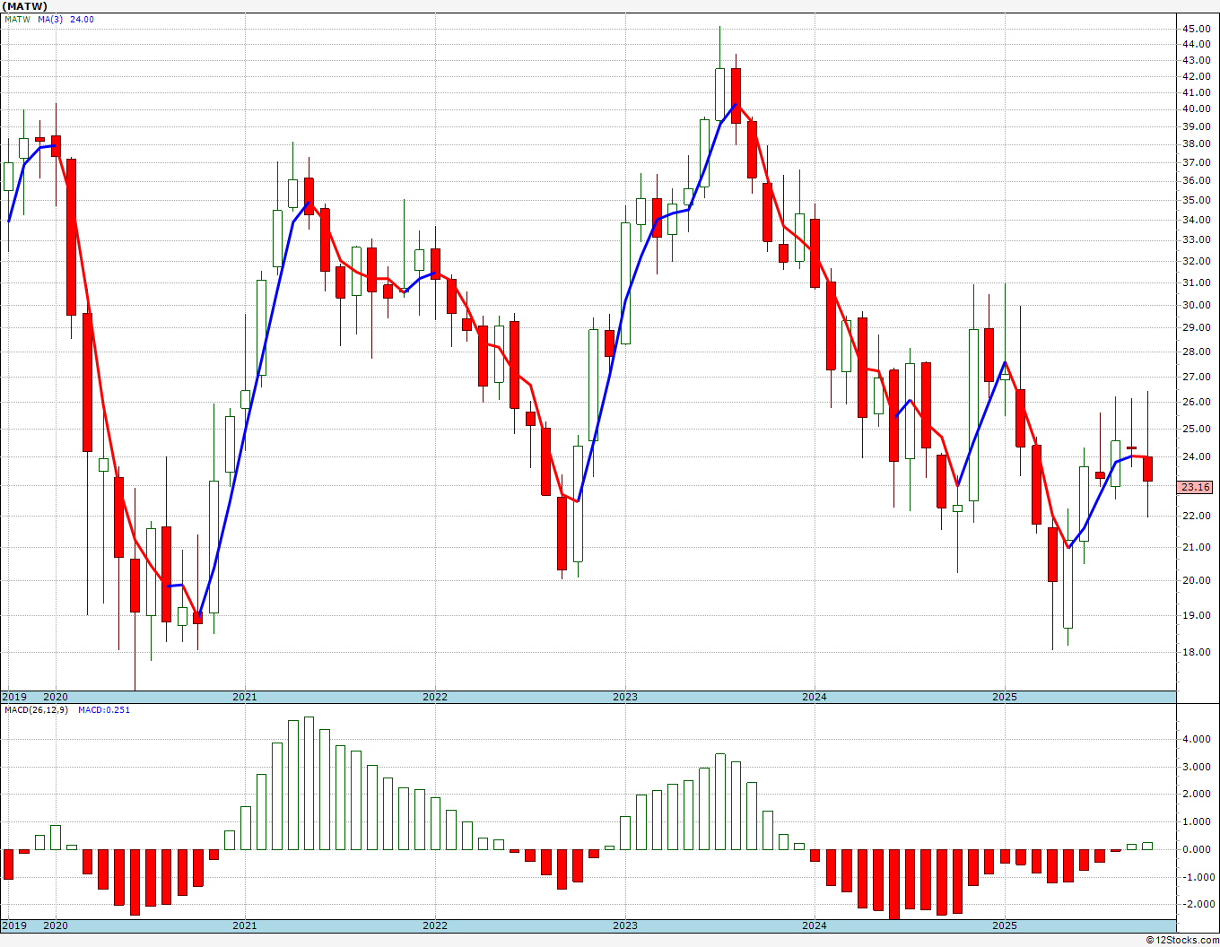Click the 20.00 price axis label
The image size is (1220, 947).
coord(1195,580)
